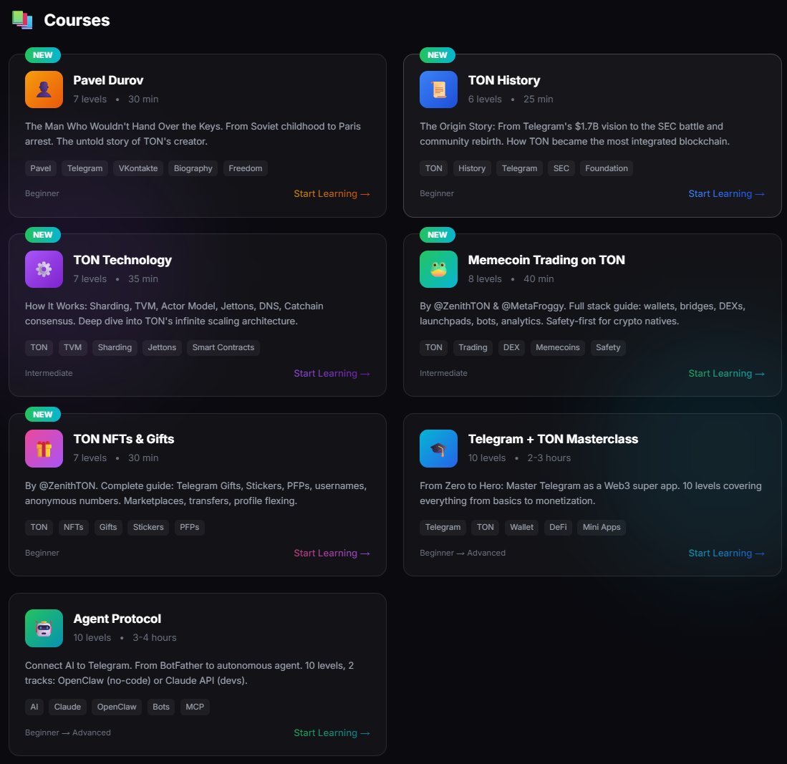
Task: Select the PFPs tag
Action: tap(190, 527)
